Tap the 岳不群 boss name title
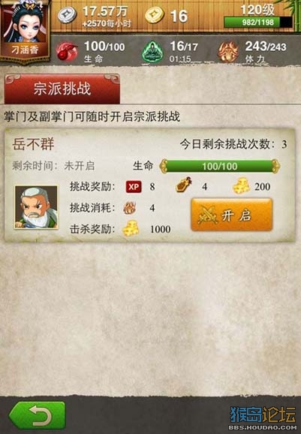The height and width of the screenshot is (434, 301). coord(33,144)
